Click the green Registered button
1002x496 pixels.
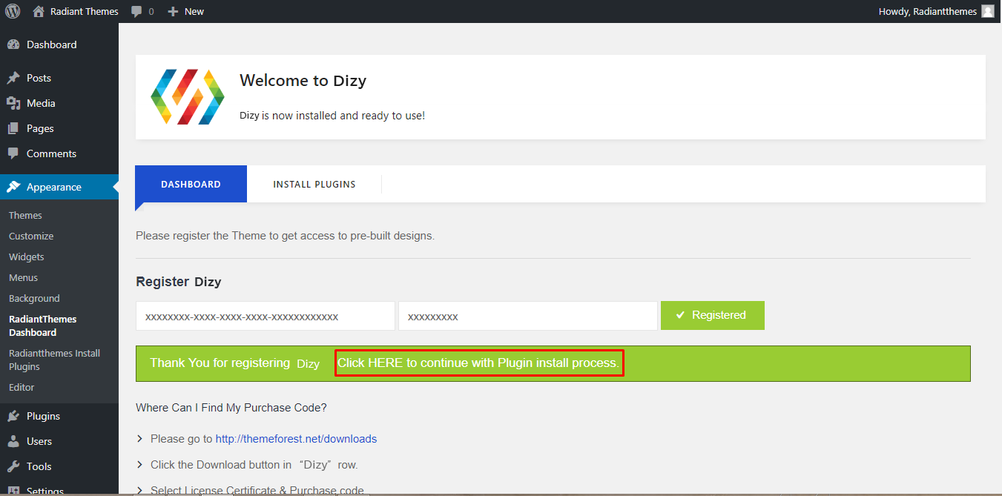tap(712, 315)
